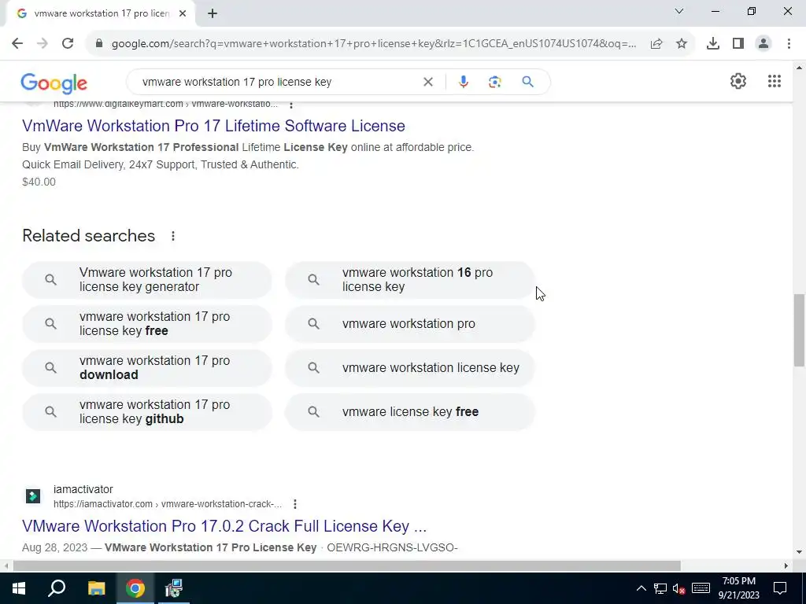Share this page via address bar icon
Image resolution: width=806 pixels, height=604 pixels.
click(x=656, y=44)
